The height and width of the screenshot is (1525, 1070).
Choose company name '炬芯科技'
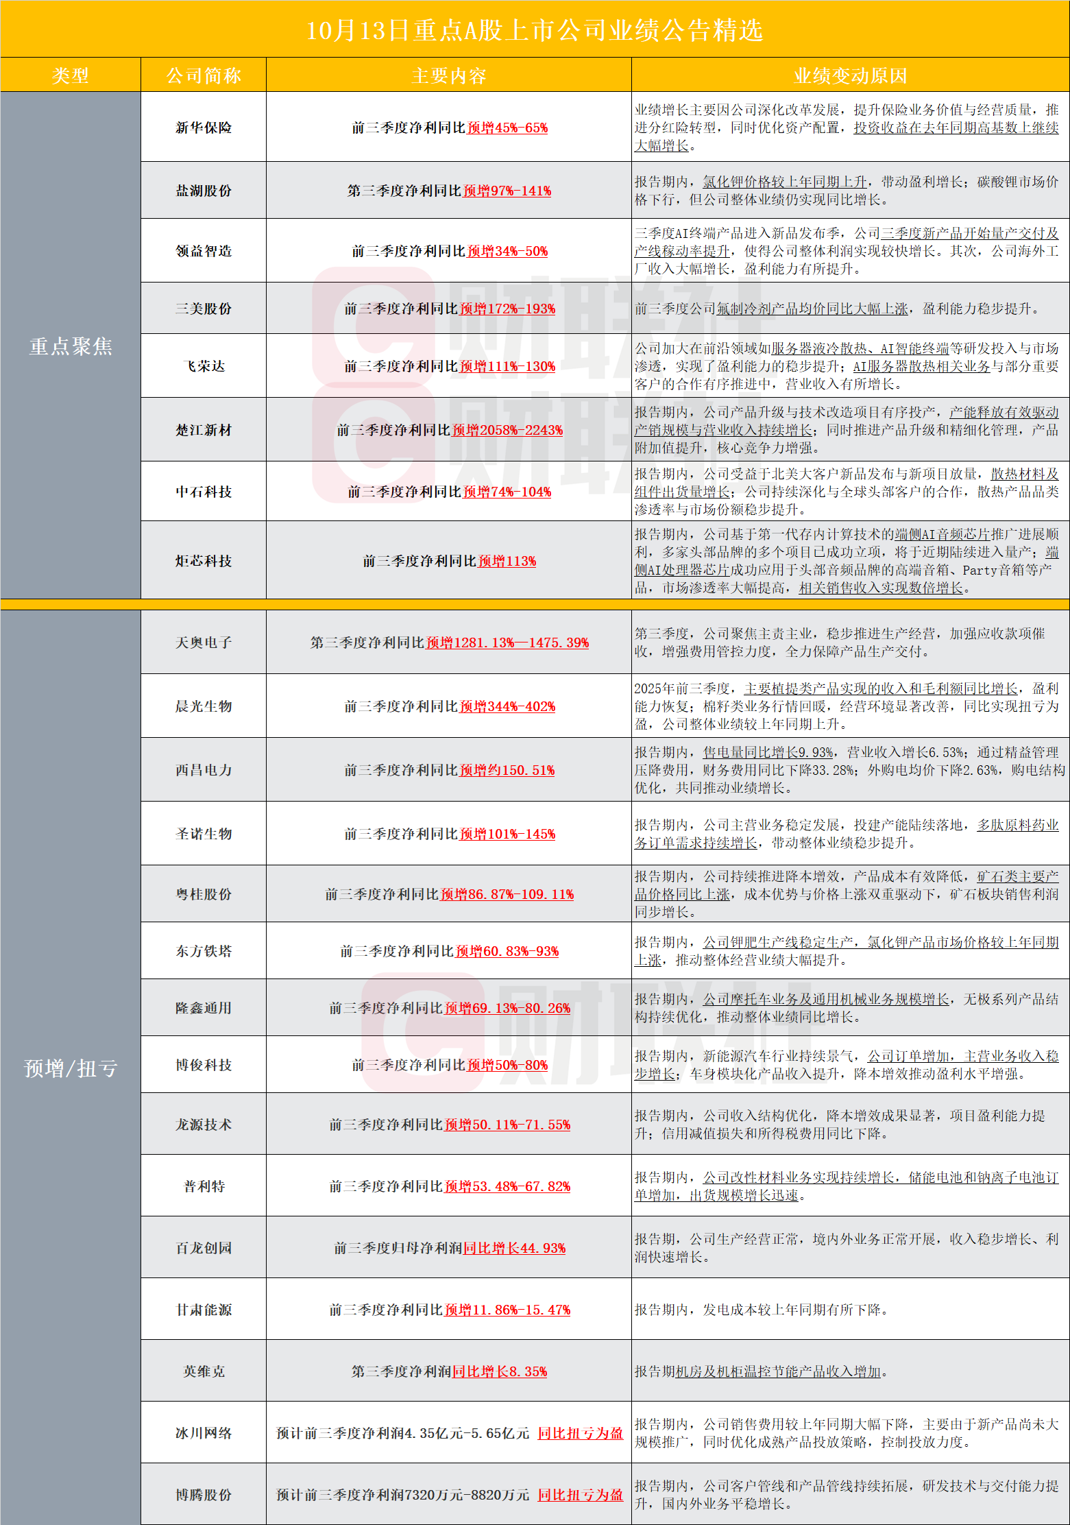204,561
